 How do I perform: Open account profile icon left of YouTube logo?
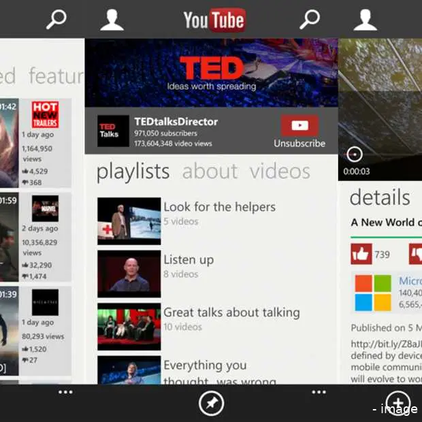click(112, 20)
